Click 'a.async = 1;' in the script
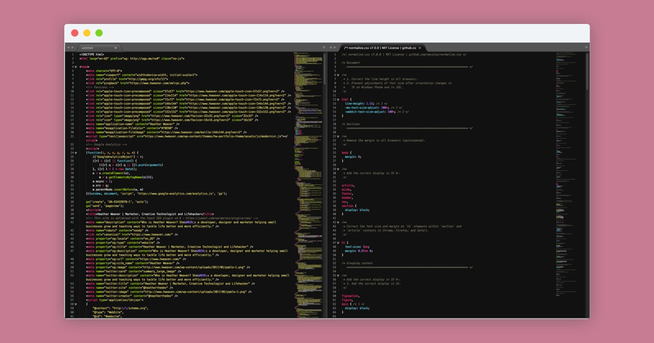654x343 pixels. (x=102, y=181)
